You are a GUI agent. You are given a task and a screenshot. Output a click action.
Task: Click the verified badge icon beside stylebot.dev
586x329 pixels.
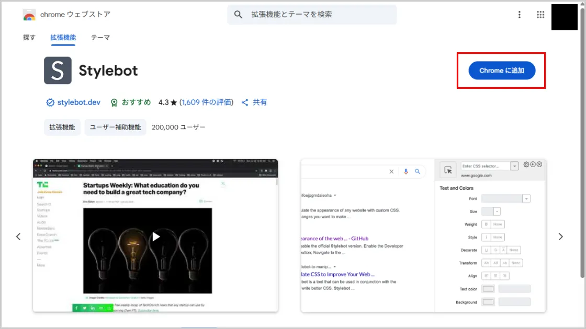coord(50,102)
